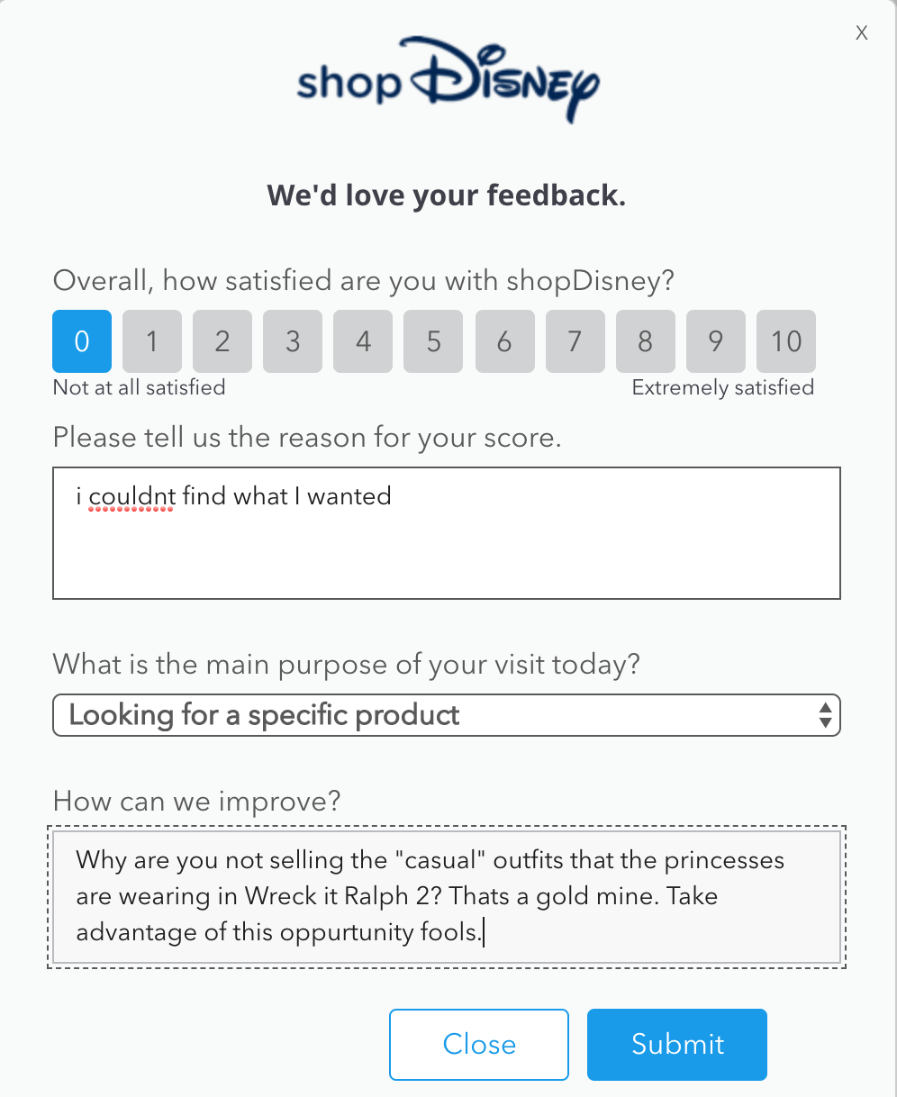Click the misspelled word couldnt
Image resolution: width=897 pixels, height=1097 pixels.
click(131, 496)
